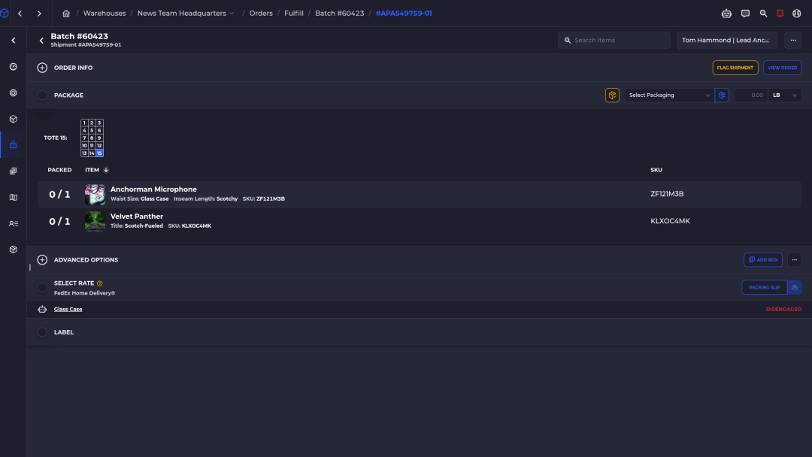Open the Select Packaging dropdown

(x=669, y=95)
